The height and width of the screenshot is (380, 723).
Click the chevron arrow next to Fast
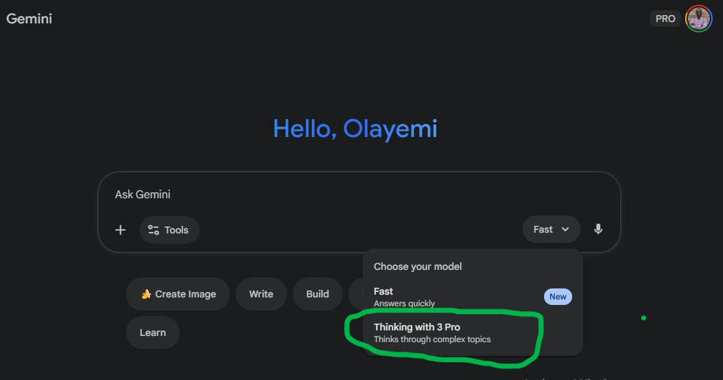565,229
